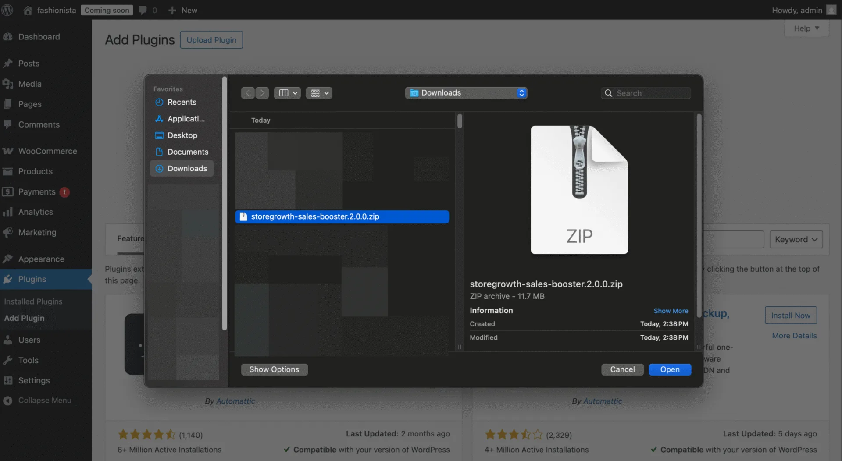
Task: Click the Open button
Action: coord(670,370)
